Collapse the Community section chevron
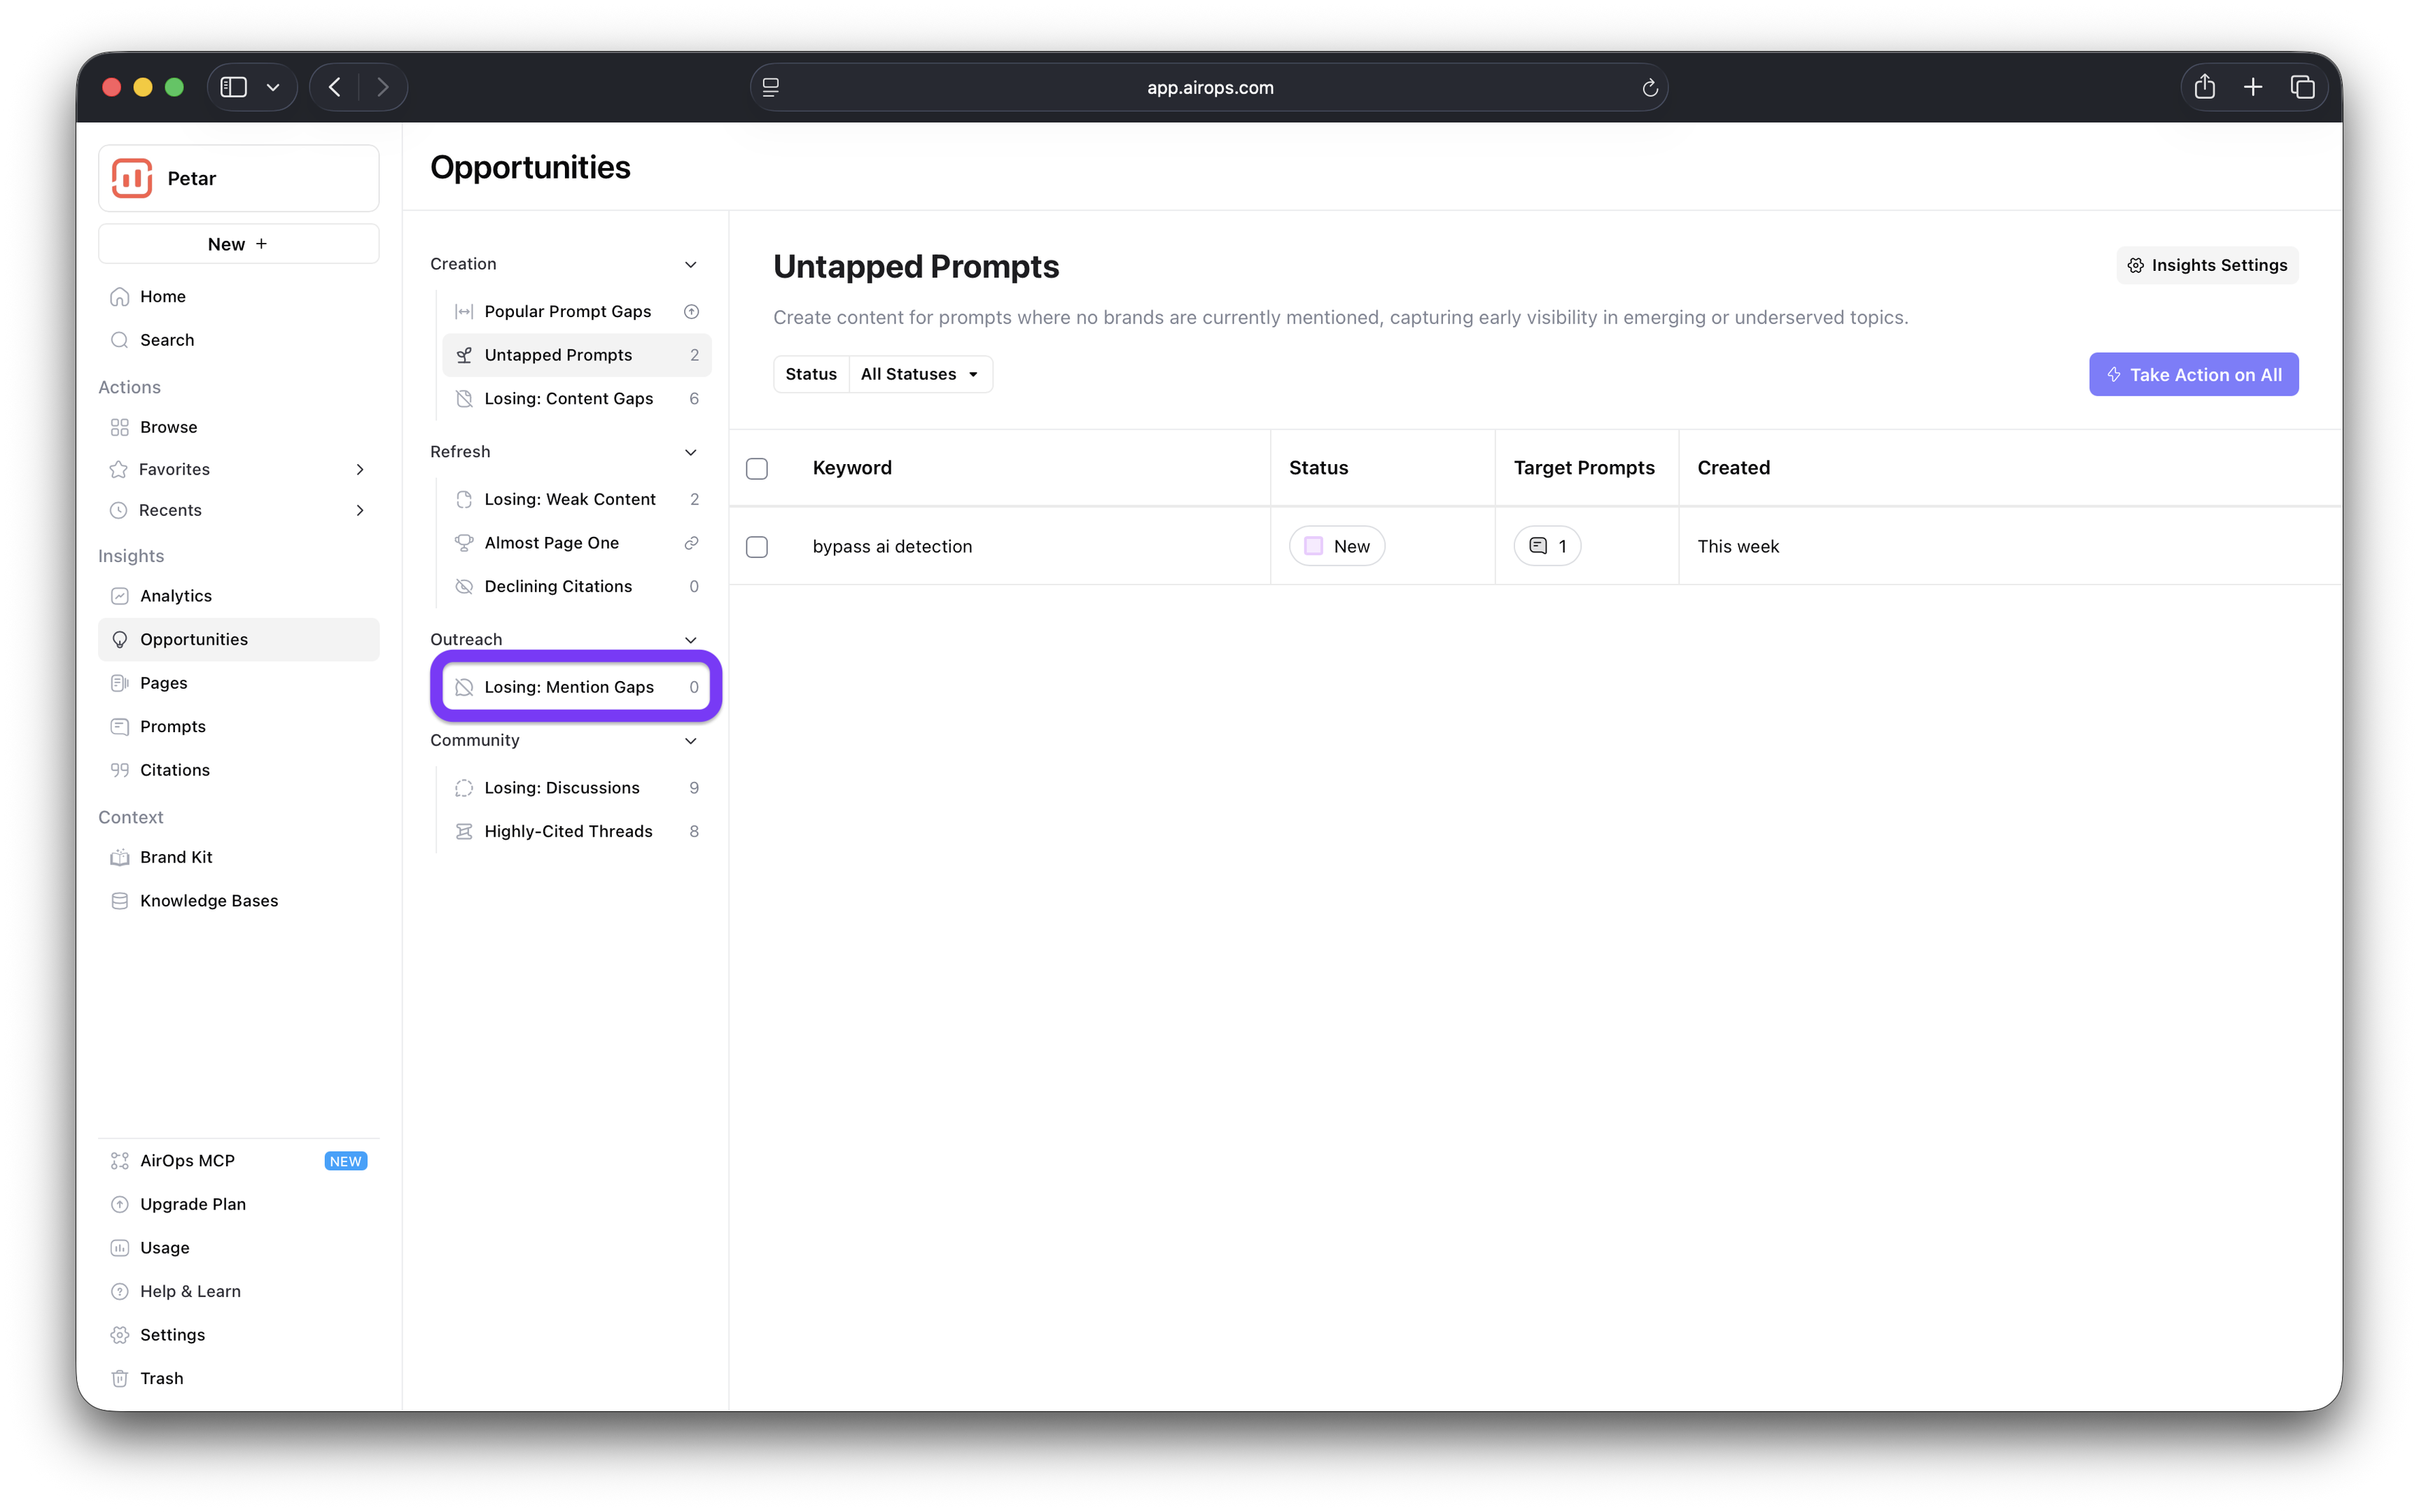 (690, 740)
